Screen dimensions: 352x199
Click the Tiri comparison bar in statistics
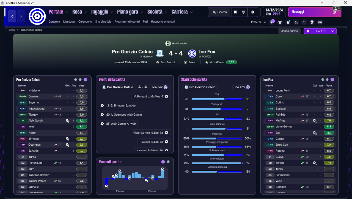click(x=217, y=99)
